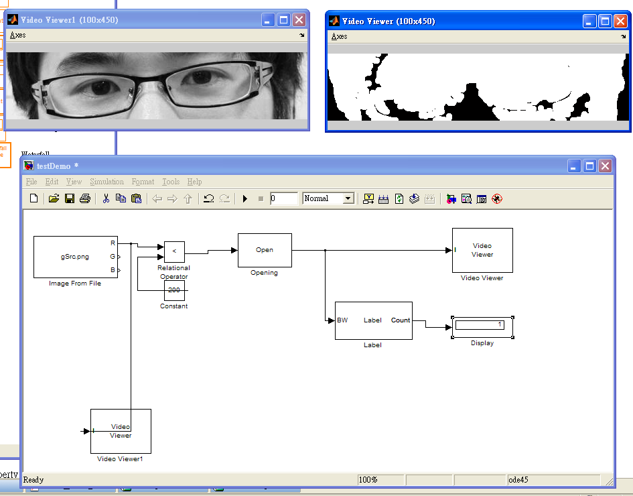This screenshot has height=496, width=633.
Task: Open the Simulation menu
Action: 107,182
